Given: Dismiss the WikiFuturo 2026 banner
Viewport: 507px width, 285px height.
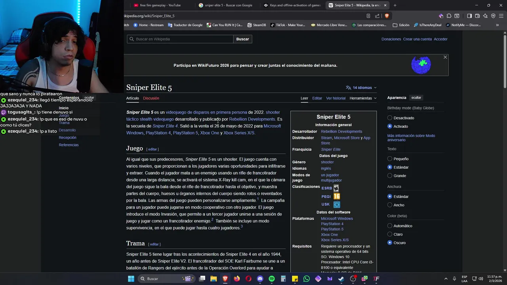Looking at the screenshot, I should point(445,57).
